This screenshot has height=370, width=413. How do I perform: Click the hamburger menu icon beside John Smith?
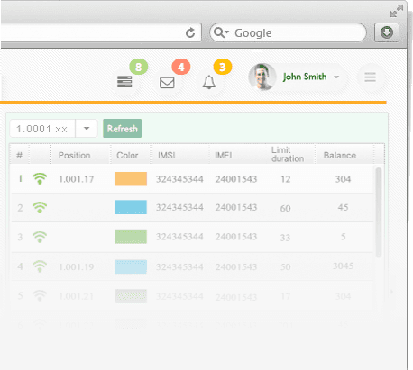tap(370, 77)
